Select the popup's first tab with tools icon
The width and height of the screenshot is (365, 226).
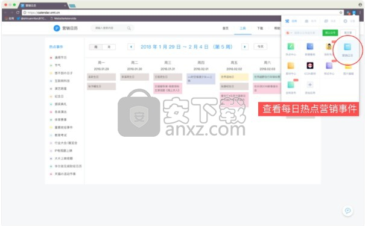(291, 21)
